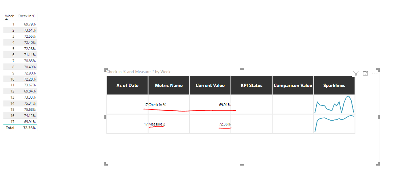The height and width of the screenshot is (170, 395).
Task: Select week 6 value 71.11%
Action: [30, 55]
